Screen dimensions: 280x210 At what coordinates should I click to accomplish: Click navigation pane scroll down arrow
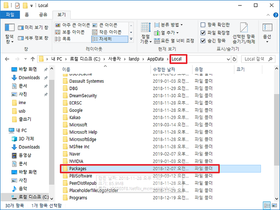click(52, 198)
